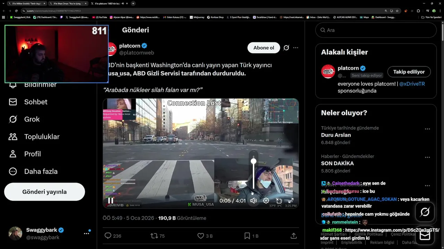Click the floating Grok button
Screen dimensions: 444x249
tap(425, 212)
